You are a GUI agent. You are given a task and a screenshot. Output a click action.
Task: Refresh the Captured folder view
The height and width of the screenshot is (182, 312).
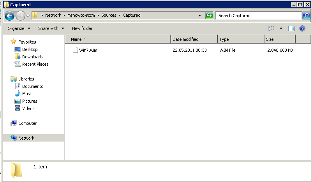point(209,16)
